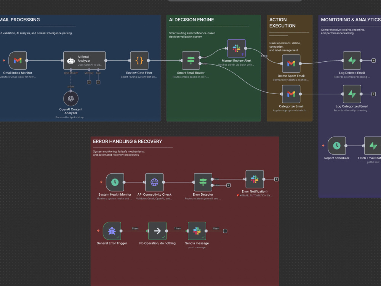Viewport: 381px width, 286px height.
Task: Select the No Operation, do nothing node
Action: click(157, 231)
